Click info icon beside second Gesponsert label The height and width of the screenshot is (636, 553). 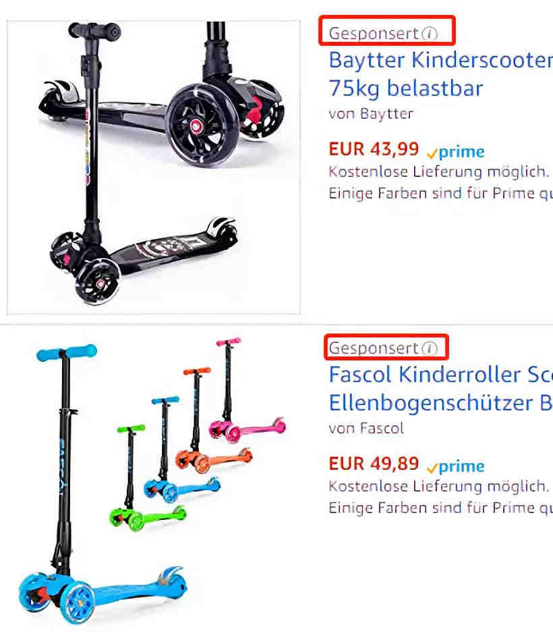click(x=430, y=348)
